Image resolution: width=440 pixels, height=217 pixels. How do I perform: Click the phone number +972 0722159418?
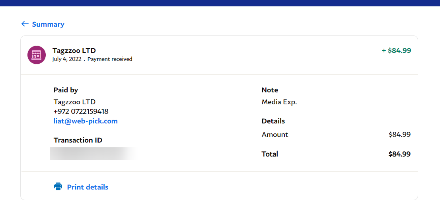[x=81, y=111]
